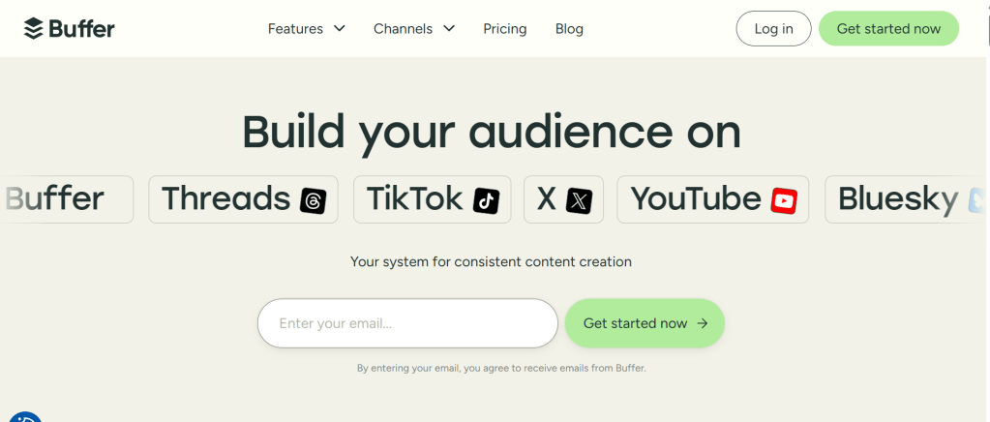
Task: Click the Buffer logo icon
Action: point(34,29)
